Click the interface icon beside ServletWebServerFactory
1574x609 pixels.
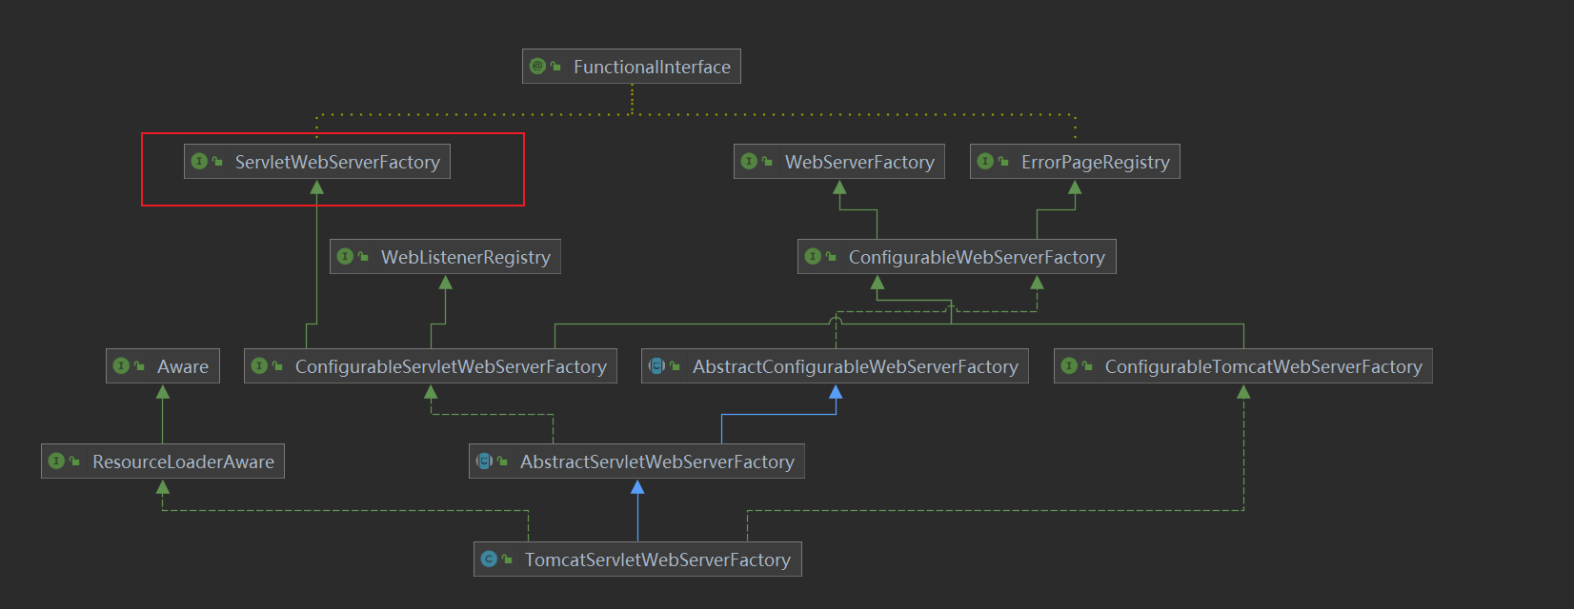199,162
